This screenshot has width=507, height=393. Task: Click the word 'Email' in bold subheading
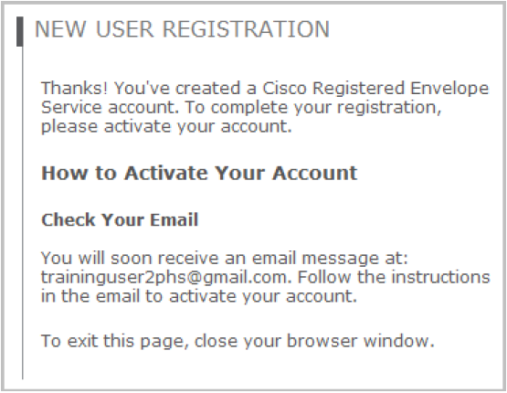tap(174, 220)
